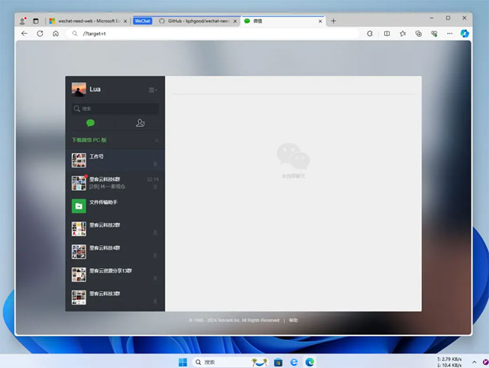The width and height of the screenshot is (489, 368).
Task: Open the 工作号 chat
Action: pos(115,160)
